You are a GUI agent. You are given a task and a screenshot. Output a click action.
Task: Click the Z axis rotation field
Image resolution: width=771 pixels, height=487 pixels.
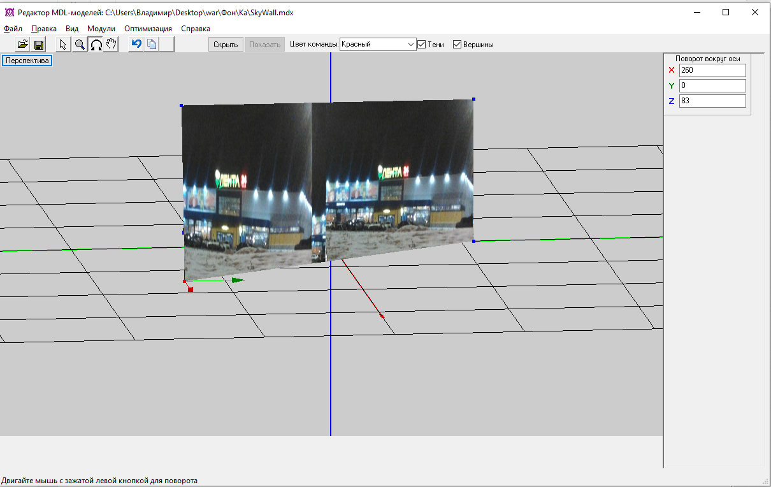(x=712, y=101)
